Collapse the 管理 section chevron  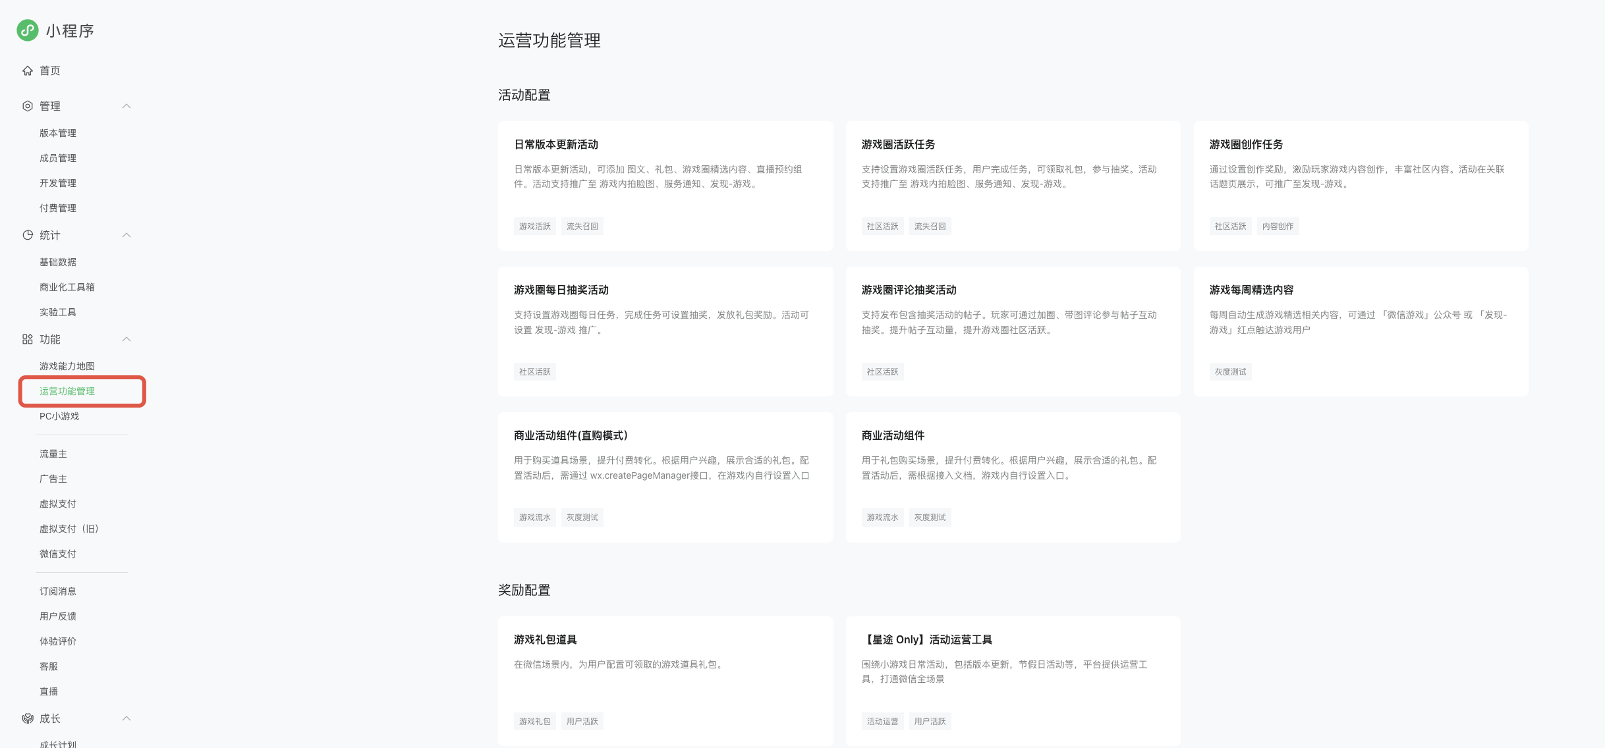(127, 106)
